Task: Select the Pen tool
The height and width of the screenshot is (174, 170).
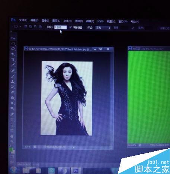Action: pyautogui.click(x=12, y=114)
